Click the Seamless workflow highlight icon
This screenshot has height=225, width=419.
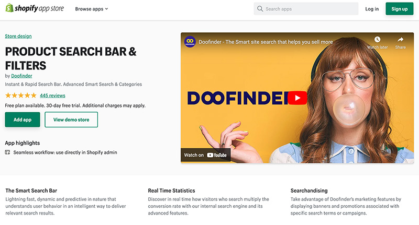(x=7, y=152)
